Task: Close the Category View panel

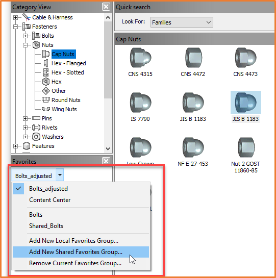Action: point(106,7)
